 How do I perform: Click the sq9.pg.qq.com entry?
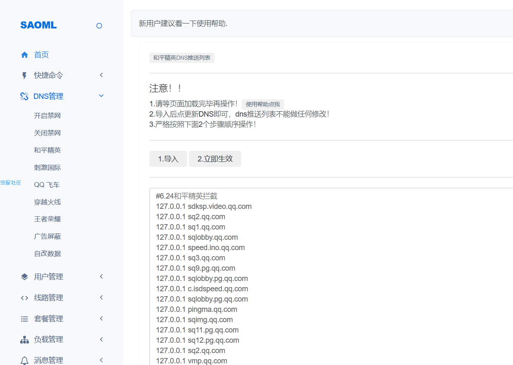[211, 268]
